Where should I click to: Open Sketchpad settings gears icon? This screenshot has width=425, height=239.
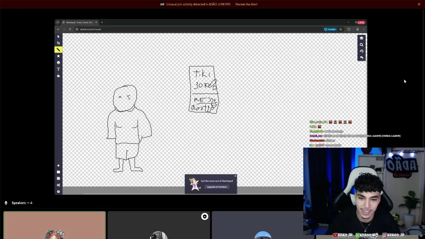(x=58, y=185)
